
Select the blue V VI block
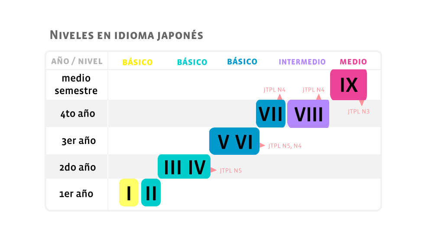point(234,141)
